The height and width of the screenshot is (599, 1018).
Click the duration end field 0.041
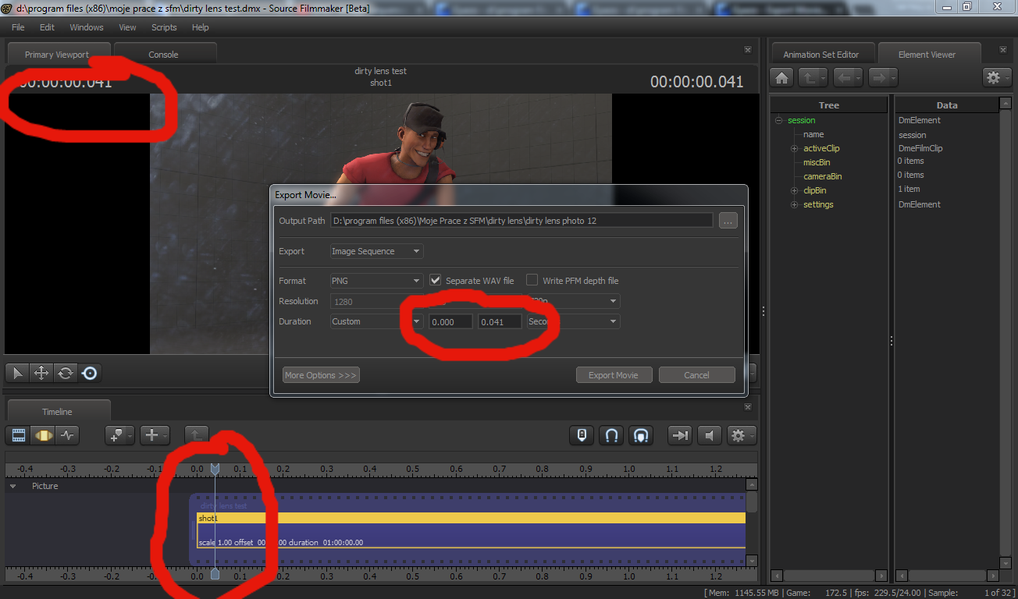500,321
